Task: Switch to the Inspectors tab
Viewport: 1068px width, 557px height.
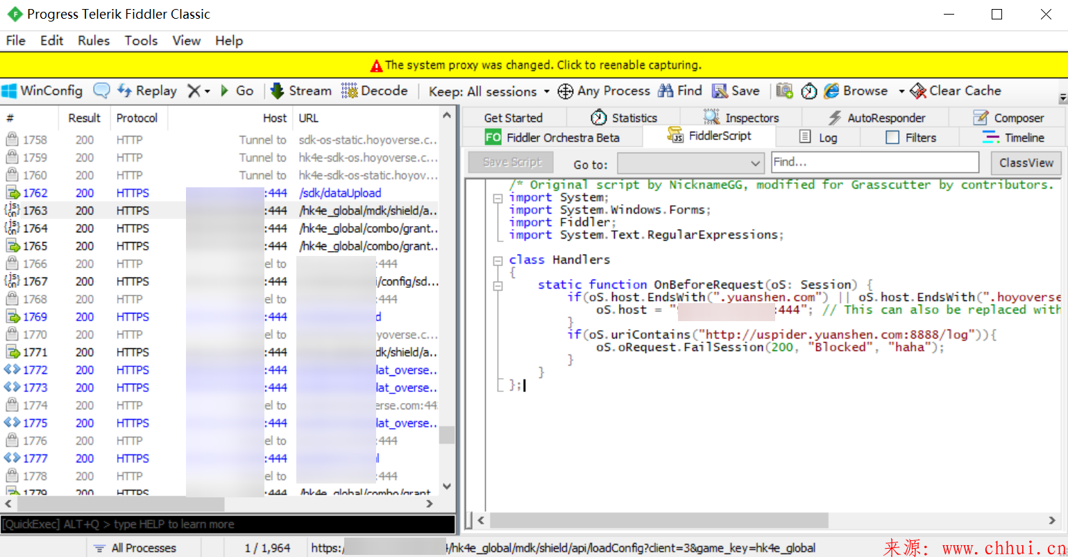Action: pos(741,118)
